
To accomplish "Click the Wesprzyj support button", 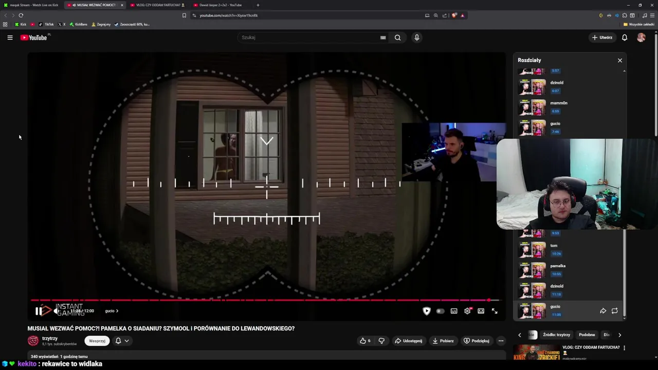I will [97, 341].
